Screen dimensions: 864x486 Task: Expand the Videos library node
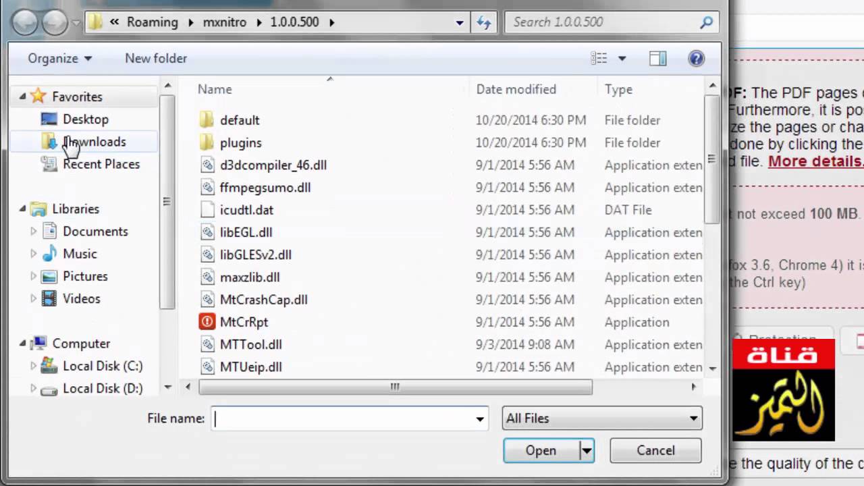point(34,298)
